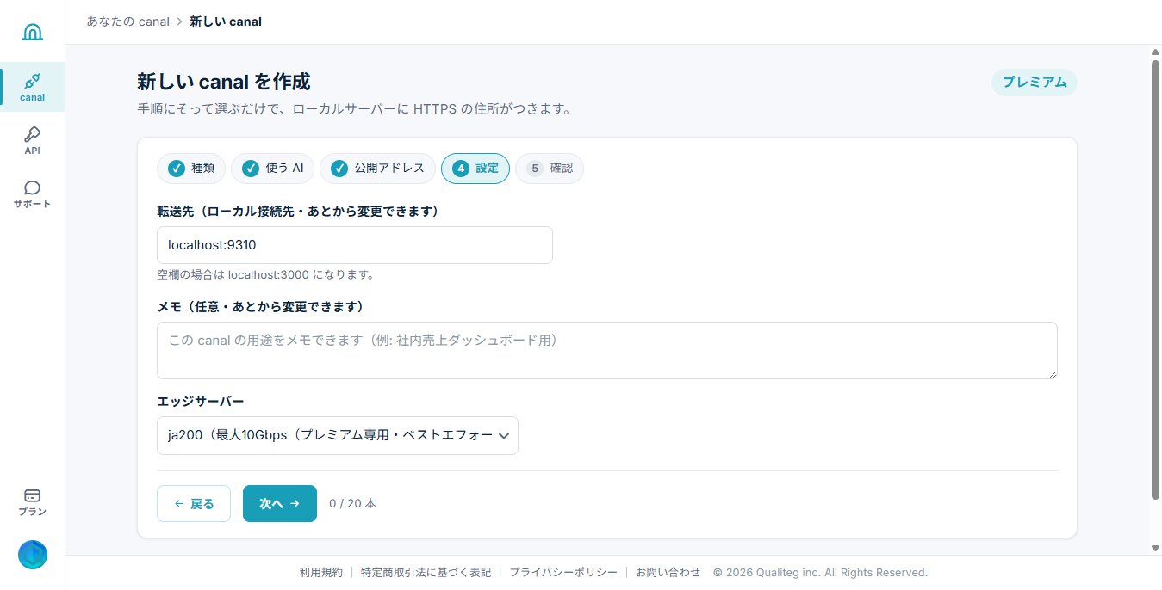Click the プレミアム badge
This screenshot has width=1162, height=590.
(x=1035, y=83)
